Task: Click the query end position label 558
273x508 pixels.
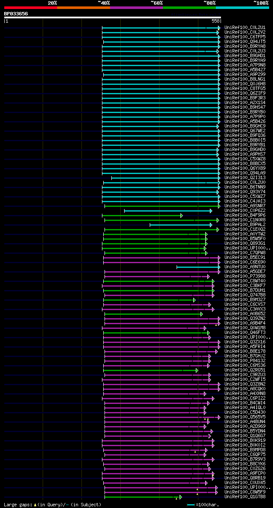Action: [216, 21]
